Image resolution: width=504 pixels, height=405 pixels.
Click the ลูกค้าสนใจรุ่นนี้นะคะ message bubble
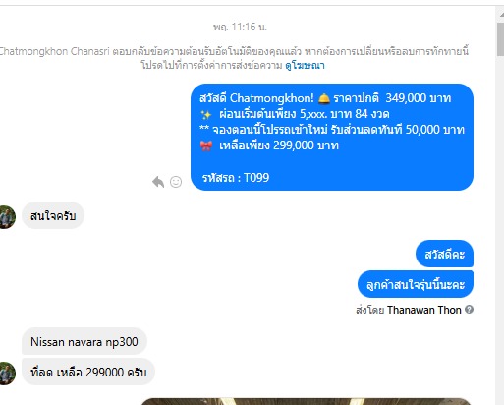(x=416, y=284)
